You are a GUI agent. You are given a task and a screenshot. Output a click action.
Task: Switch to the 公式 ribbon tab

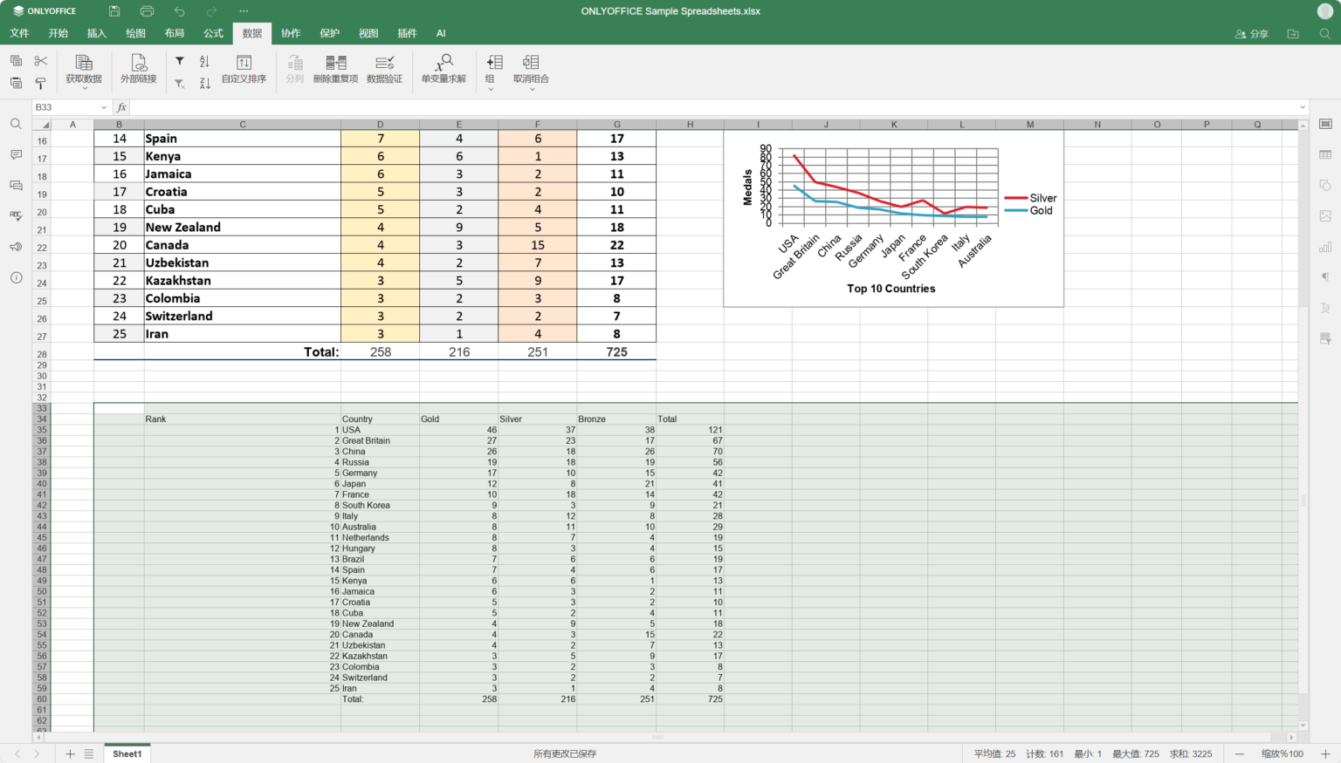(x=213, y=33)
